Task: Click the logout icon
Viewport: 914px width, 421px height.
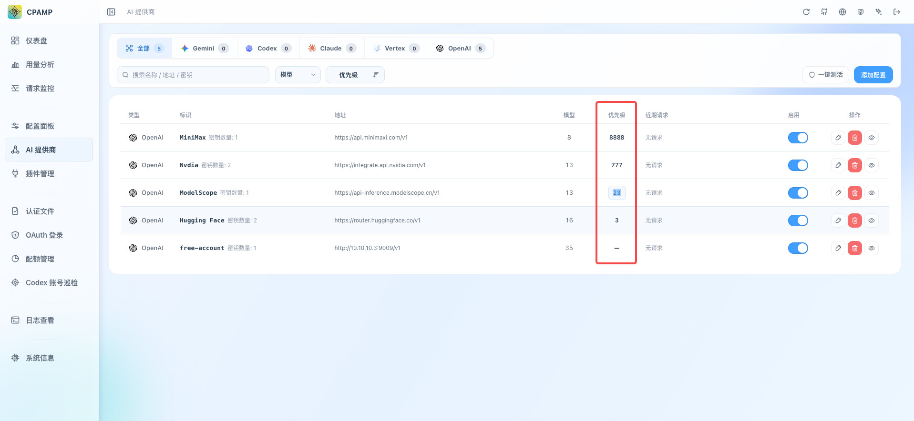Action: (x=897, y=12)
